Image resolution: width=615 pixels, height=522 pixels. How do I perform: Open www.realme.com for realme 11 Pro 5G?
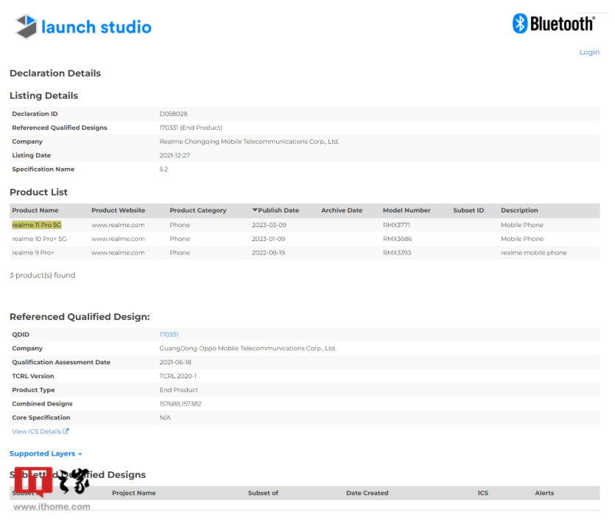(x=118, y=225)
